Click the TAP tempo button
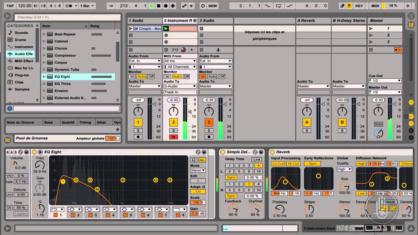This screenshot has height=235, width=418. tap(10, 6)
